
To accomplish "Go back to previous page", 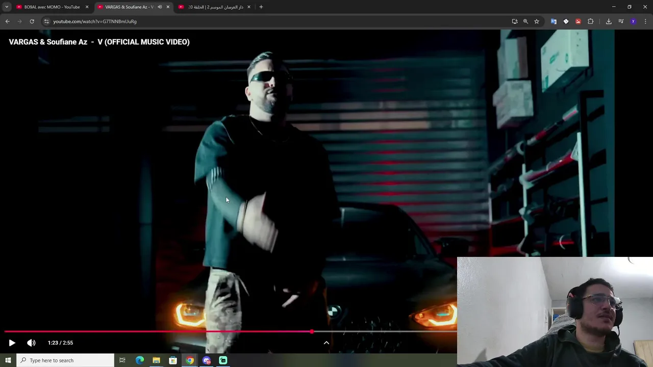I will (x=7, y=21).
